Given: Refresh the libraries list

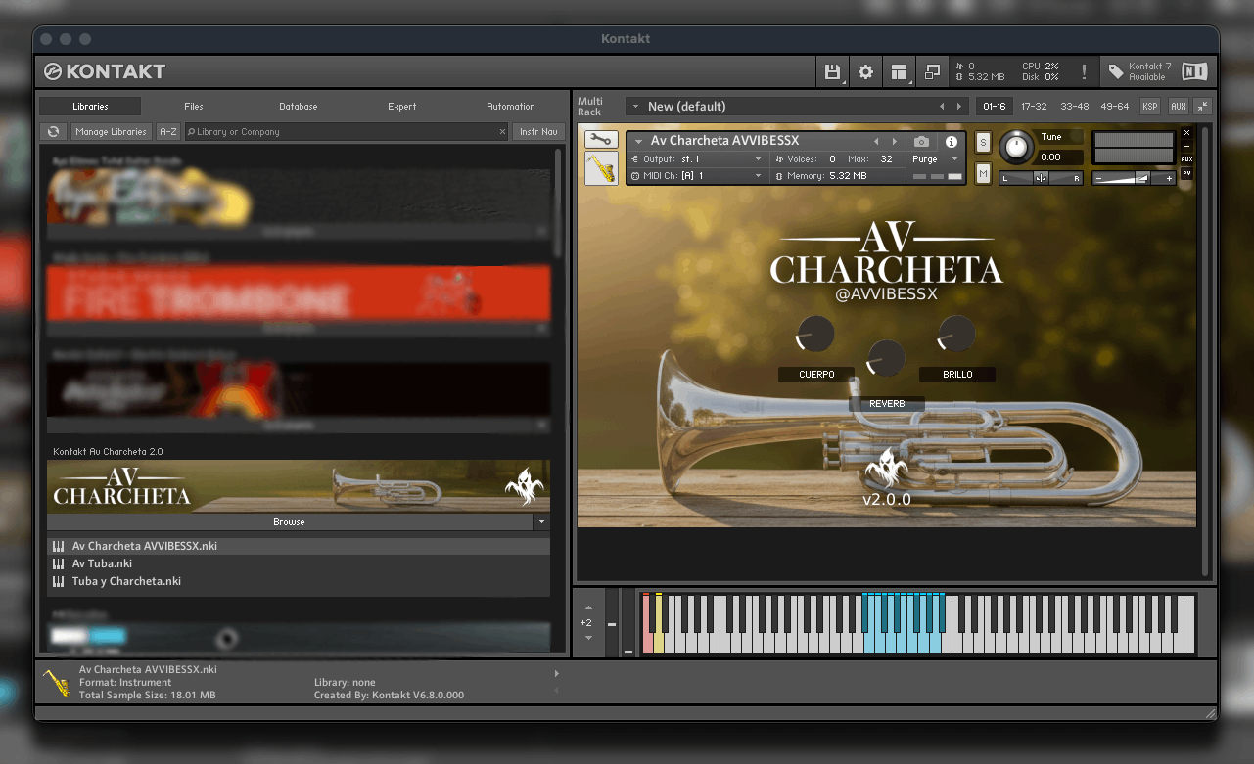Looking at the screenshot, I should point(53,131).
